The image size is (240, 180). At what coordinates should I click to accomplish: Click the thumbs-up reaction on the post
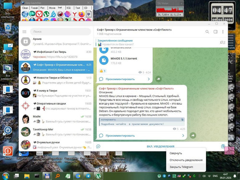[x=103, y=71]
